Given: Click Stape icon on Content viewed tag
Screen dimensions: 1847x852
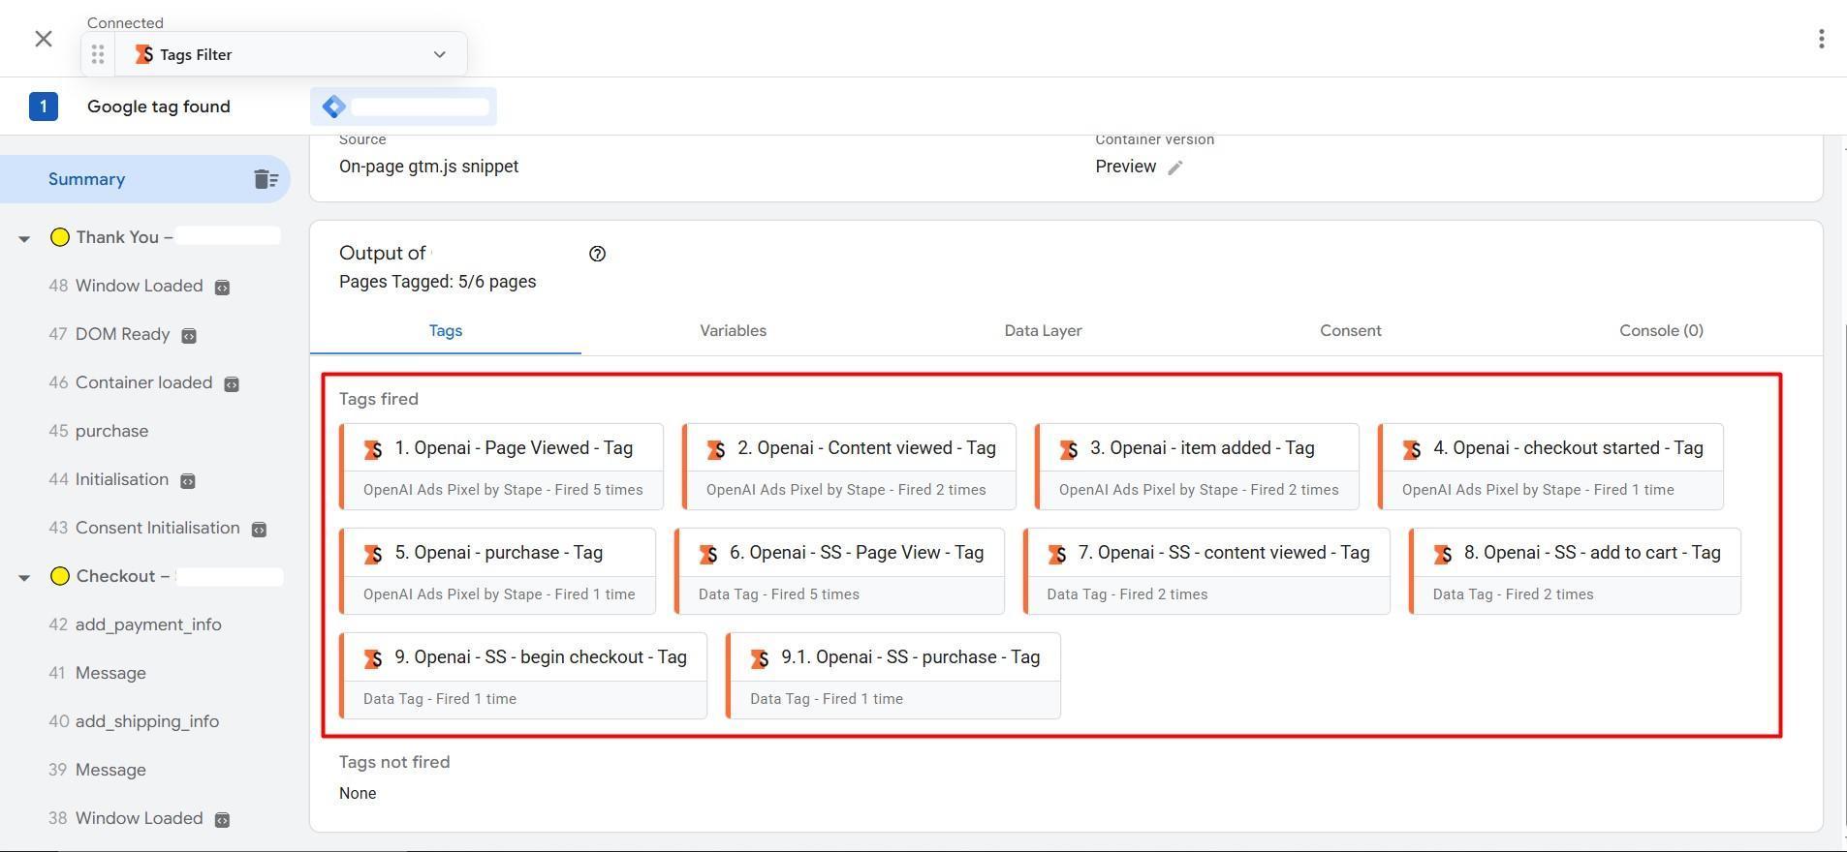Looking at the screenshot, I should (716, 449).
